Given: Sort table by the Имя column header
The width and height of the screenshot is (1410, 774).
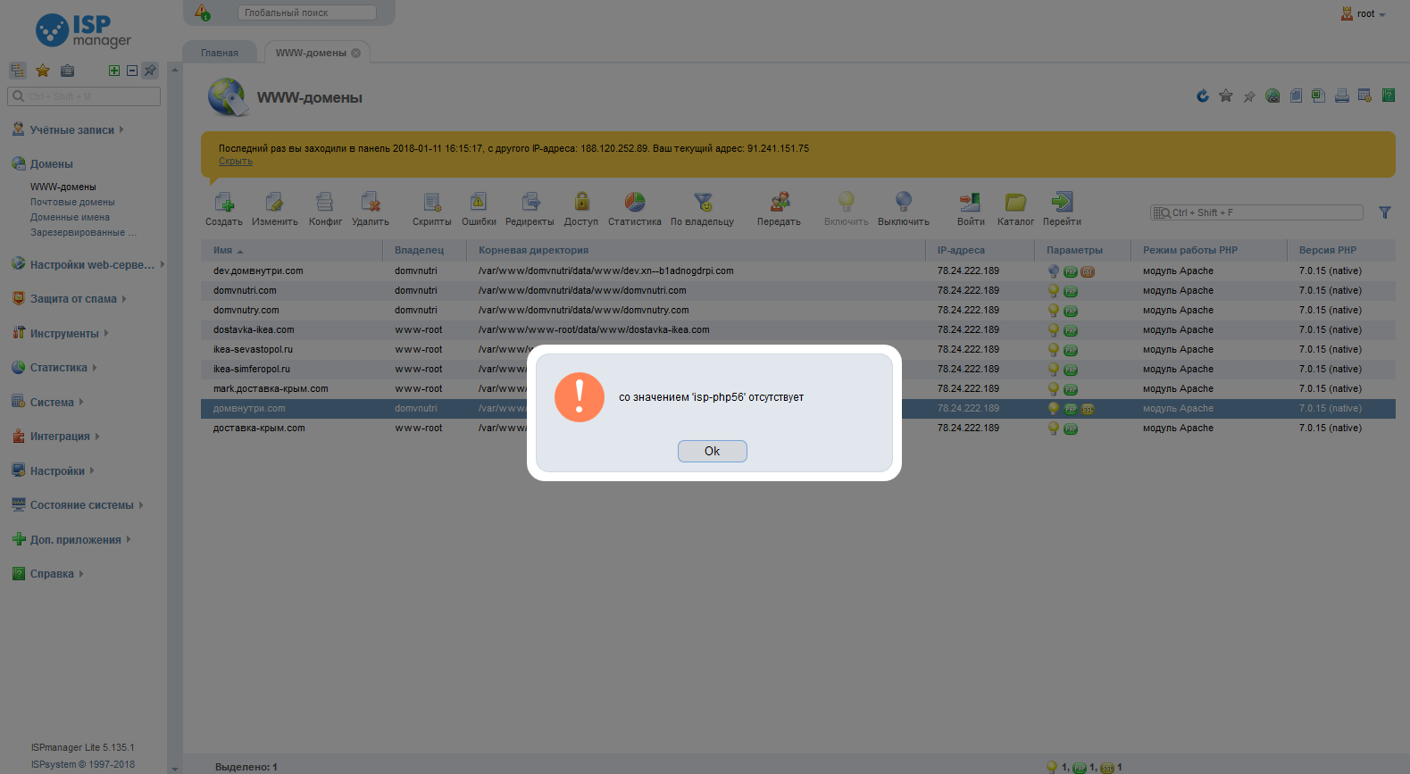Looking at the screenshot, I should pos(292,250).
